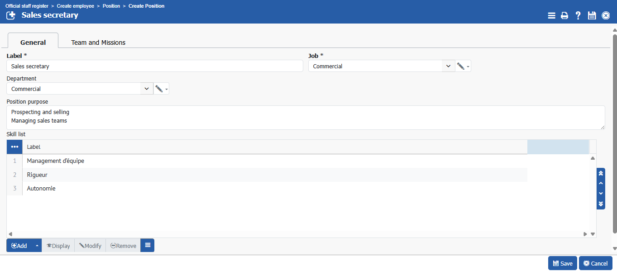Expand the Job dropdown list
This screenshot has width=617, height=271.
point(448,66)
